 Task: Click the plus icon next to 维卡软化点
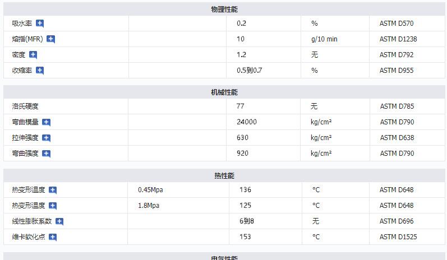[x=53, y=237]
